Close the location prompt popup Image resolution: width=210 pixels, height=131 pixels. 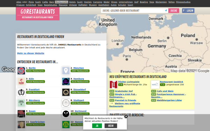(x=126, y=116)
